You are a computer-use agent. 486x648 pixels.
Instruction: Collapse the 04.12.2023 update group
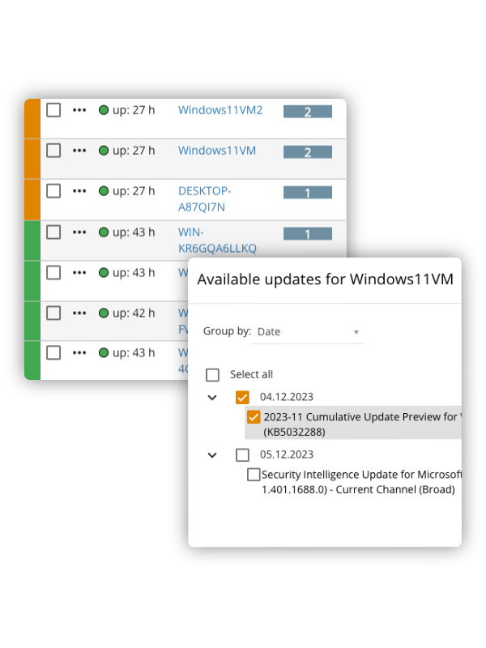pos(212,398)
